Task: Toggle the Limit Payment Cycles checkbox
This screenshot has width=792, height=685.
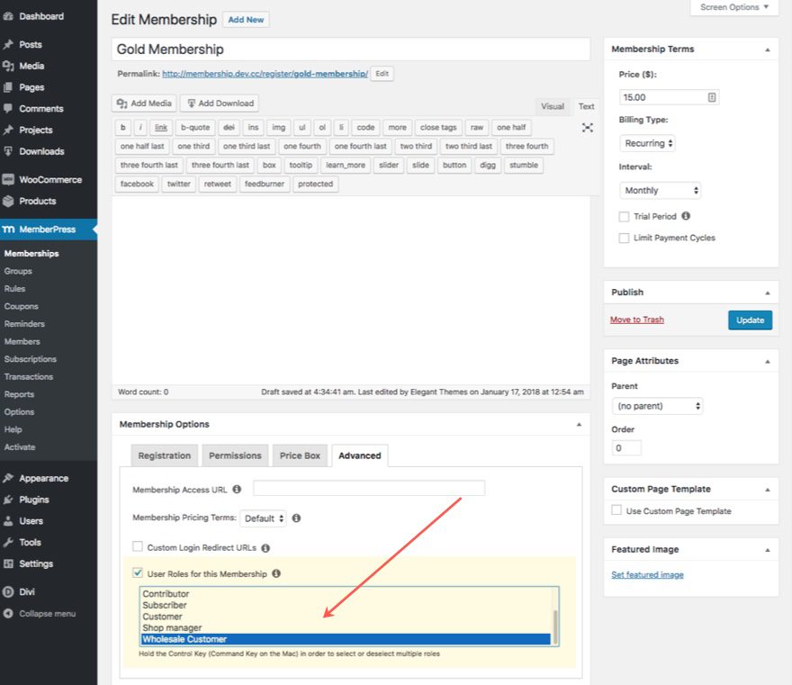Action: click(625, 239)
